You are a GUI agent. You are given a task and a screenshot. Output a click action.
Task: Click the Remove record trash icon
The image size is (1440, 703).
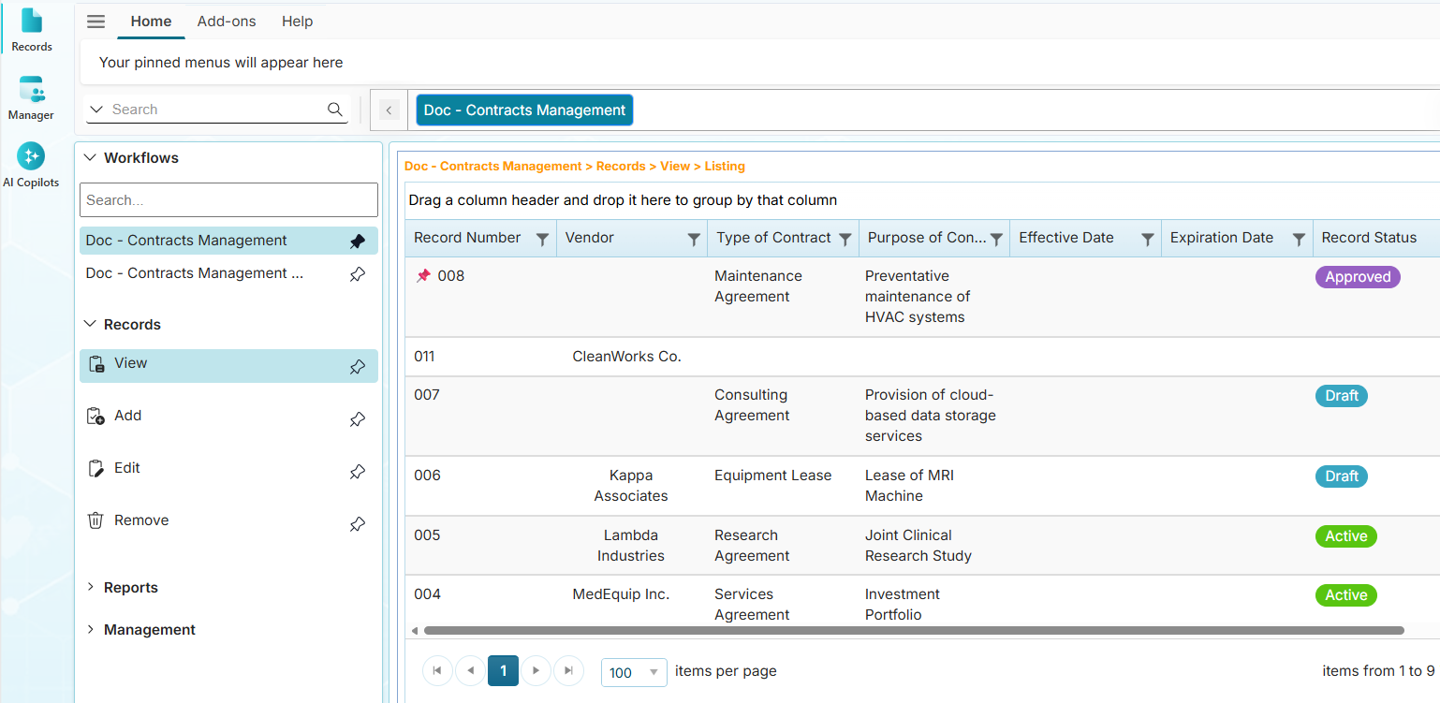point(96,520)
